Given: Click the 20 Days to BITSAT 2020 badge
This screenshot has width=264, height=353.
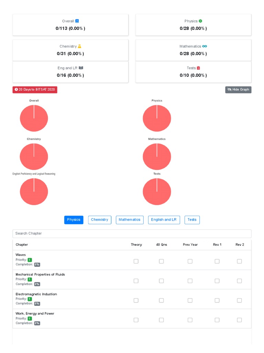Looking at the screenshot, I should pyautogui.click(x=35, y=90).
